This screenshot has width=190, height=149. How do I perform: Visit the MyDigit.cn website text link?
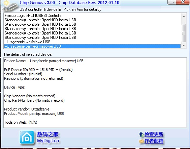pos(48,141)
